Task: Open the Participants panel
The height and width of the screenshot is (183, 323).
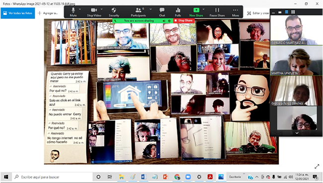Action: [138, 12]
